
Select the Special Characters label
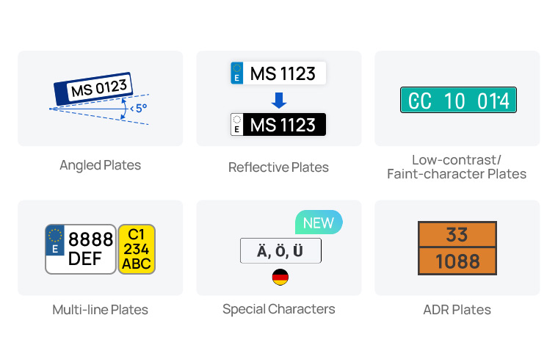(x=279, y=309)
